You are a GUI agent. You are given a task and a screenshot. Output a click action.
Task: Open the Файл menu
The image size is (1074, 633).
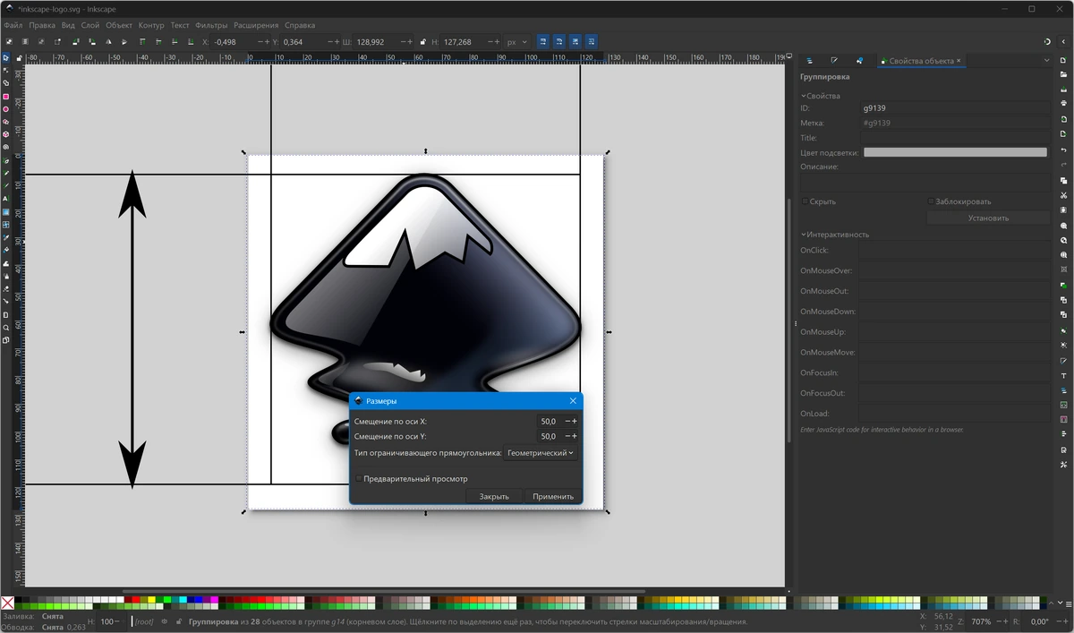tap(13, 25)
